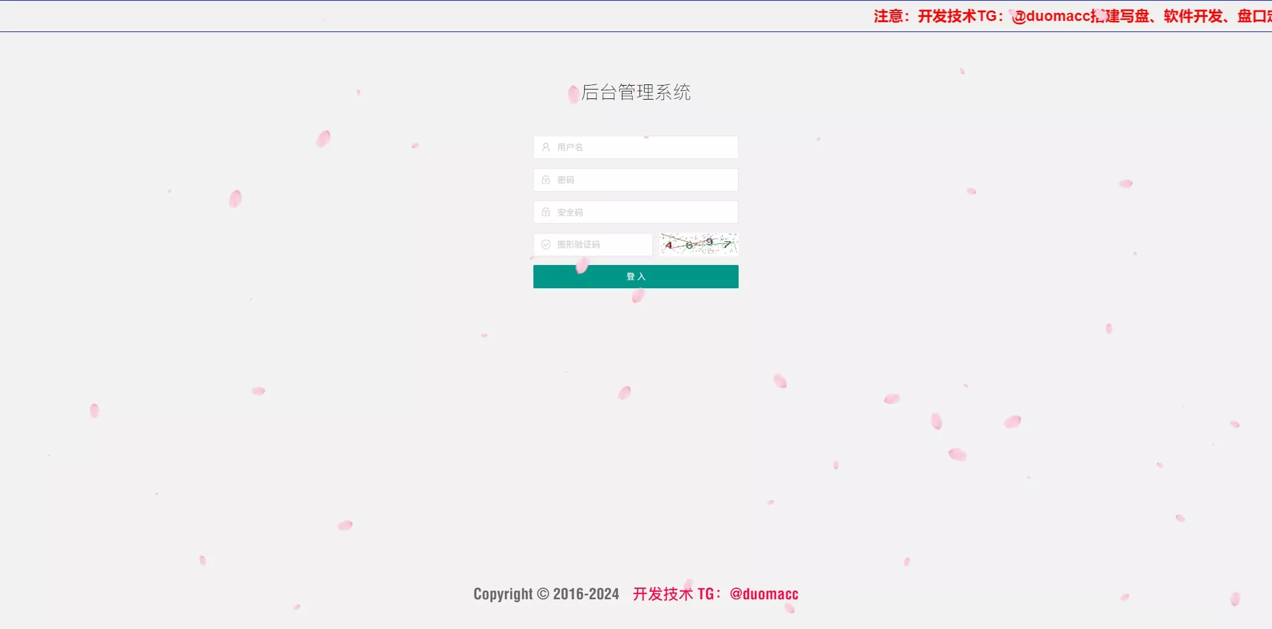The image size is (1272, 629).
Task: Refresh the captcha image
Action: pyautogui.click(x=698, y=245)
